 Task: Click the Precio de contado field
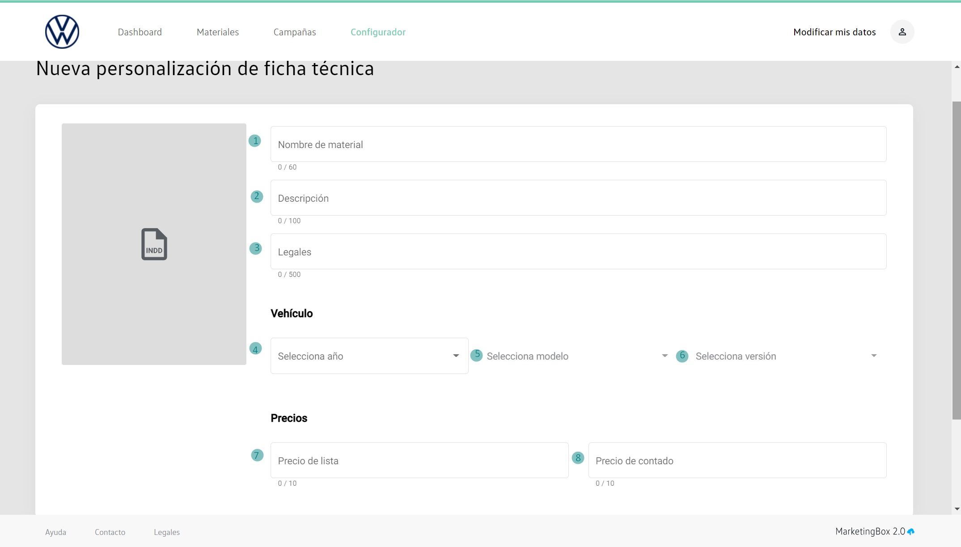pyautogui.click(x=737, y=461)
